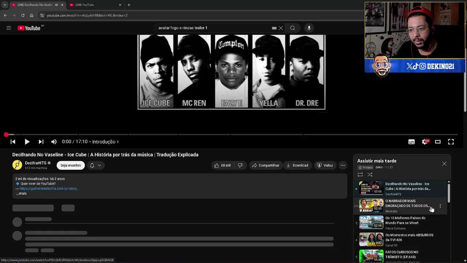Click the reorder handle on O NARRADOR row

point(356,206)
